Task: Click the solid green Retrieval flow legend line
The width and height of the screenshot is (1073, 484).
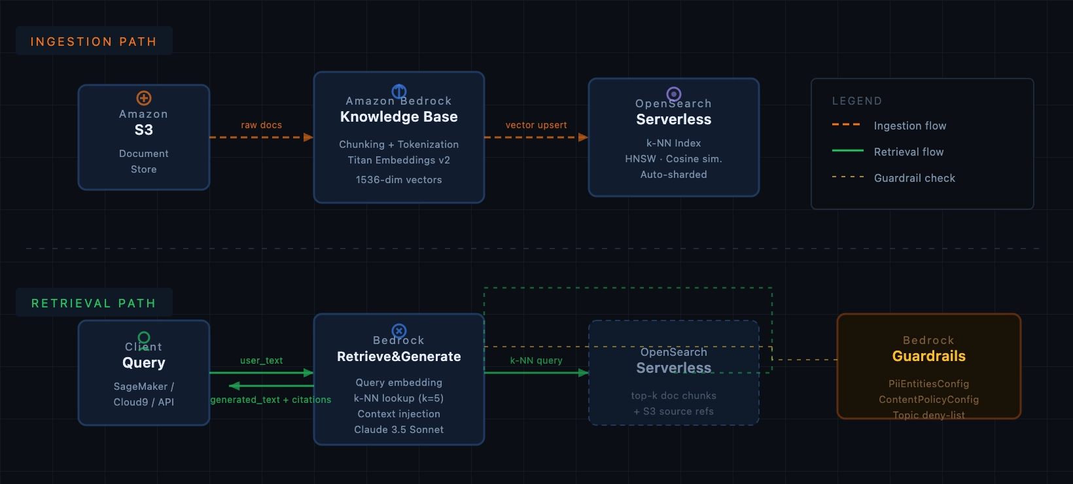Action: pos(848,150)
